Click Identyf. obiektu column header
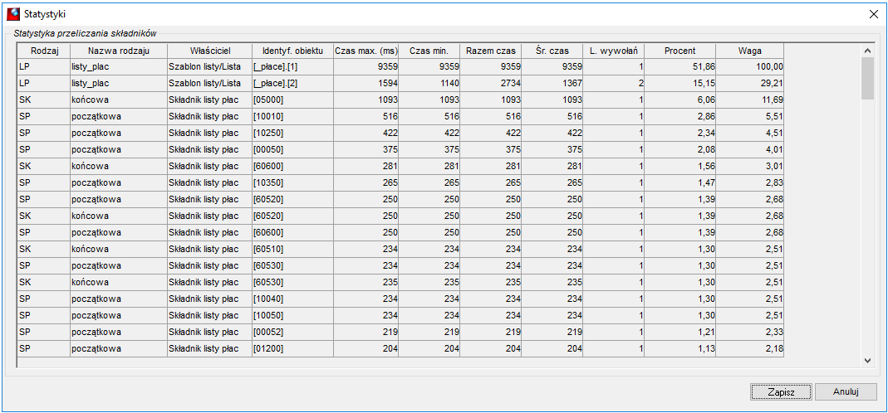The width and height of the screenshot is (888, 413). point(292,51)
